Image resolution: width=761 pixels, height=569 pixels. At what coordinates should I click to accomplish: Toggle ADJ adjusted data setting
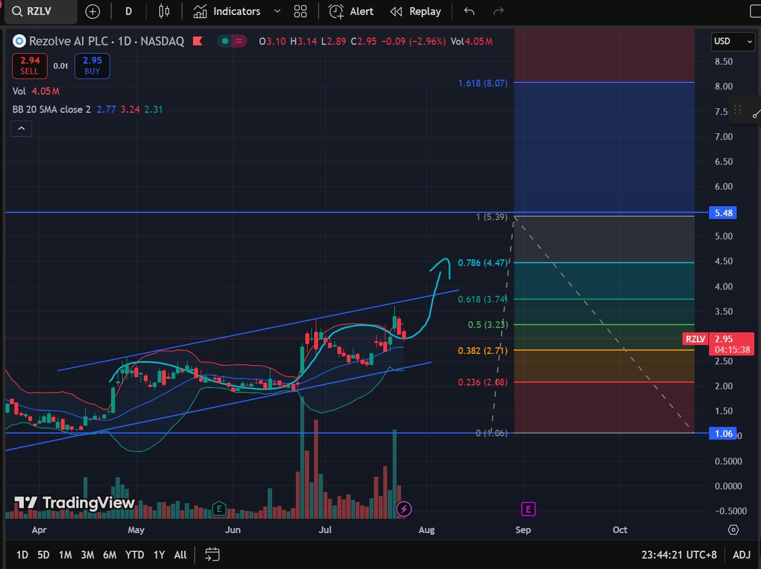[742, 555]
